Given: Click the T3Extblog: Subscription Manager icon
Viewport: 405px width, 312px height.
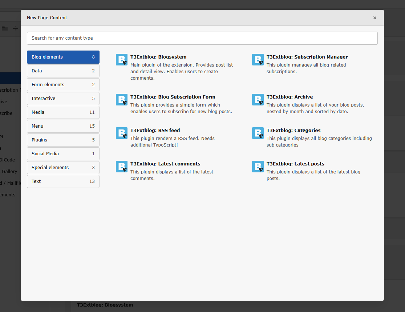Looking at the screenshot, I should click(258, 59).
